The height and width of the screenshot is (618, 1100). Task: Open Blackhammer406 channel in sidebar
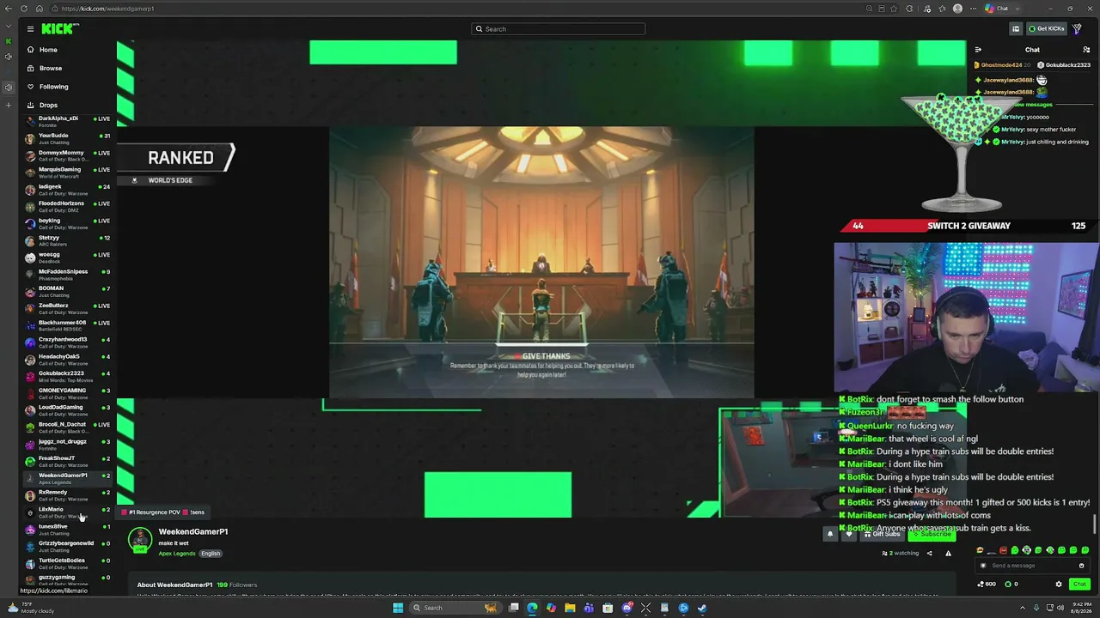coord(67,325)
